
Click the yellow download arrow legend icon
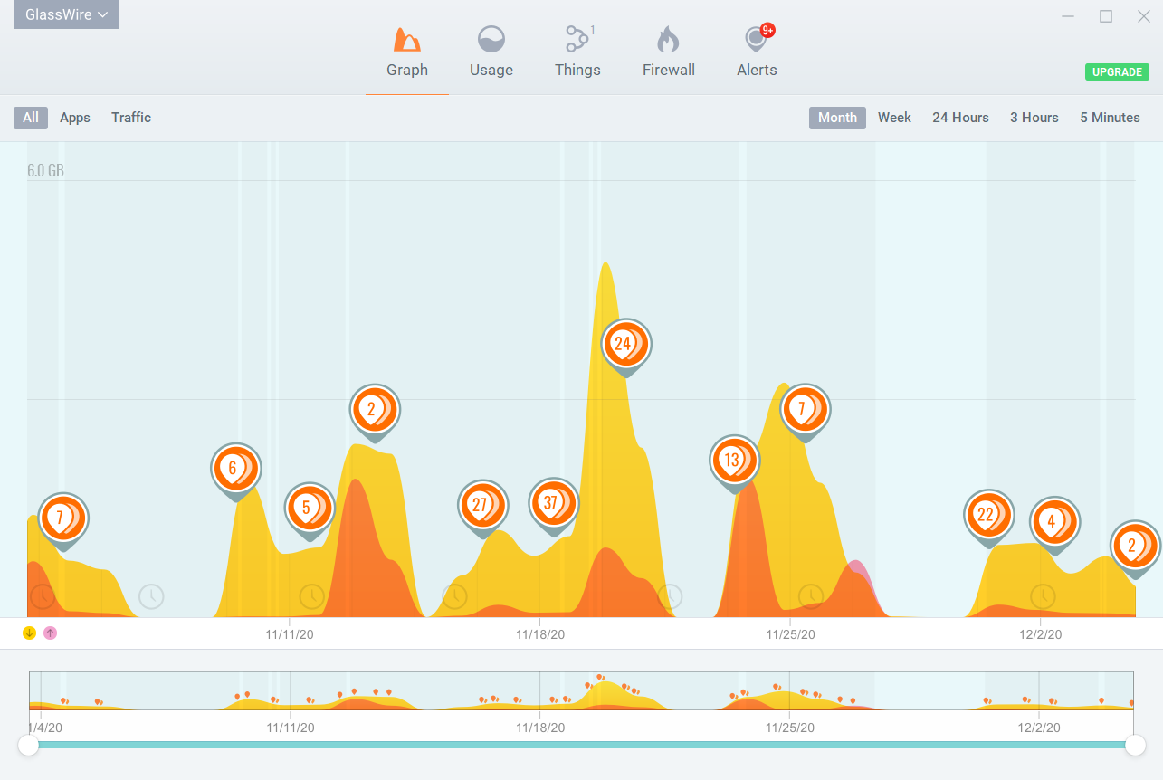[x=30, y=633]
